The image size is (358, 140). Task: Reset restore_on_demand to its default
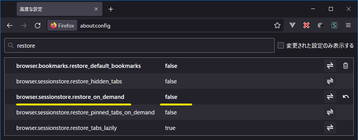pos(346,97)
